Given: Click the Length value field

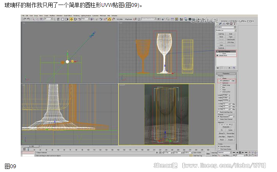Looking at the screenshot, I should coord(225,95).
